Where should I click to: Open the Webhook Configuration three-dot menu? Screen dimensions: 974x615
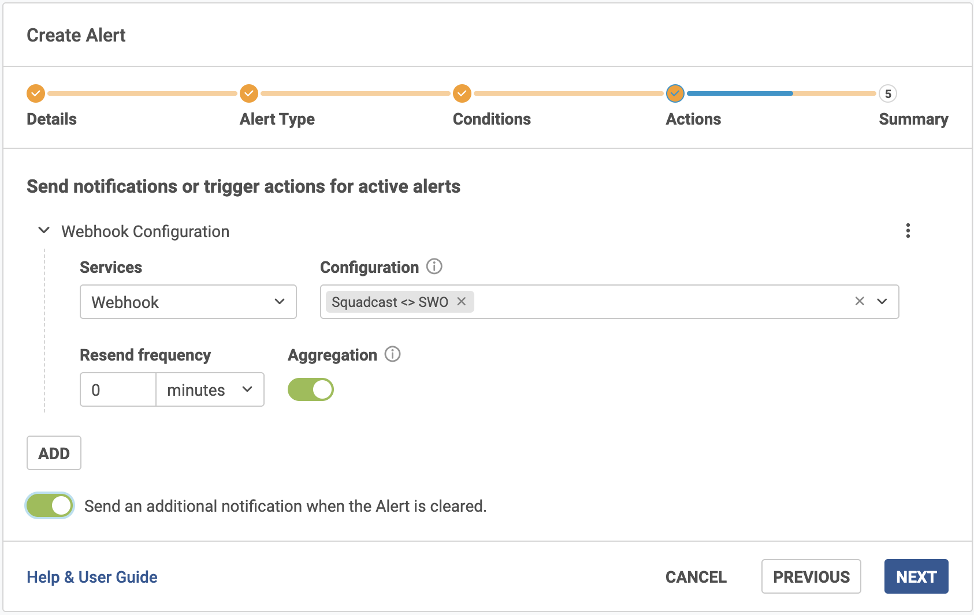(908, 231)
